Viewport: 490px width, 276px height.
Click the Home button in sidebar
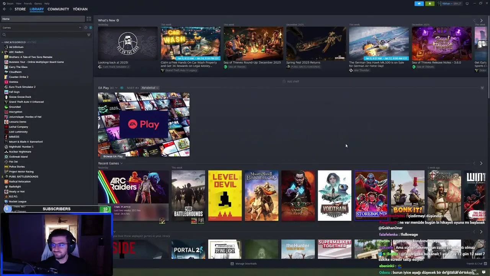click(43, 19)
